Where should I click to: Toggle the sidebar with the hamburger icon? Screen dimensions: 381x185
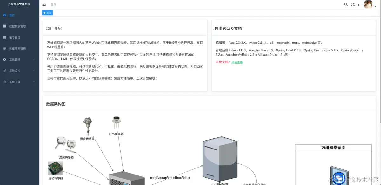click(x=44, y=4)
